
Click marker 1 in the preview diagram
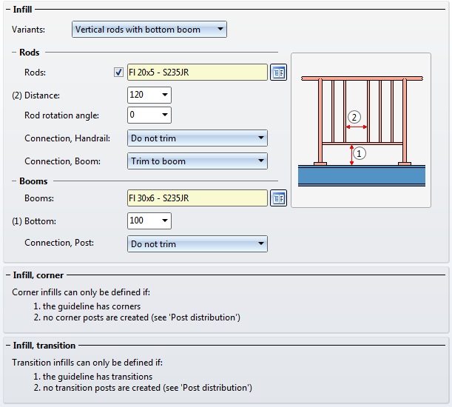[x=360, y=154]
